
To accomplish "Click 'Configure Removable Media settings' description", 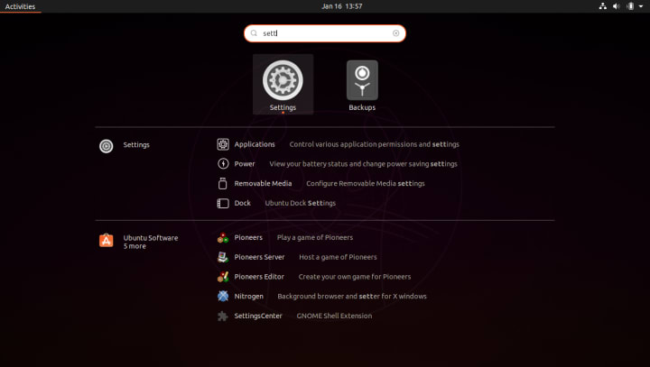I will pyautogui.click(x=366, y=183).
